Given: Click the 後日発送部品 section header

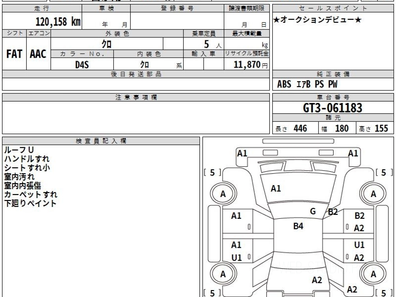Looking at the screenshot, I should click(136, 74).
